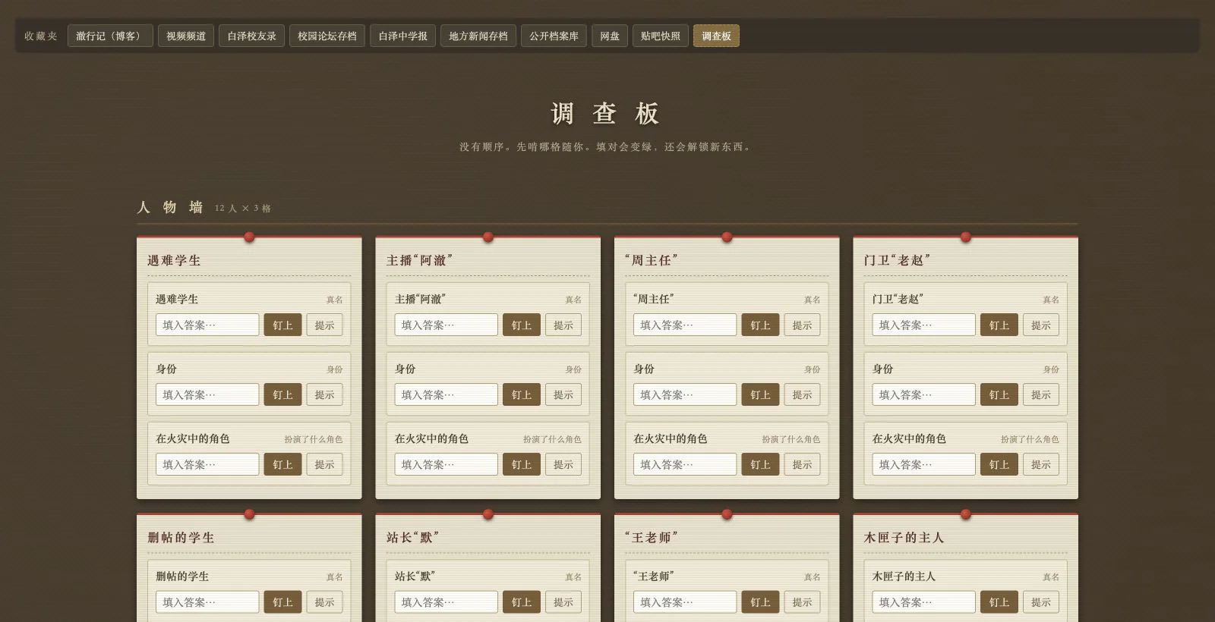The image size is (1215, 622).
Task: Click 提示 for 主播“阿澈” 身份
Action: [563, 394]
